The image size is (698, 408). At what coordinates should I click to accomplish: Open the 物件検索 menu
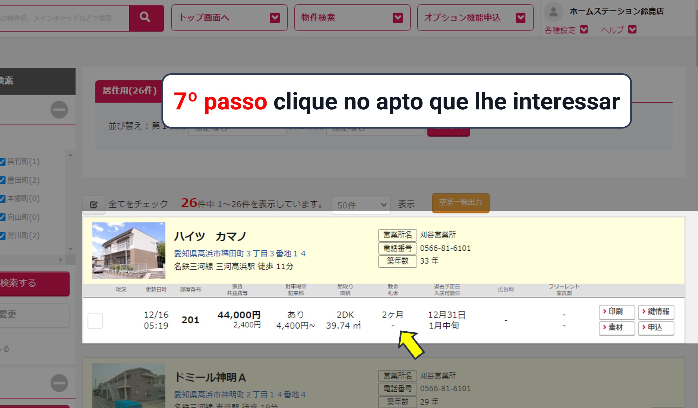tap(352, 18)
